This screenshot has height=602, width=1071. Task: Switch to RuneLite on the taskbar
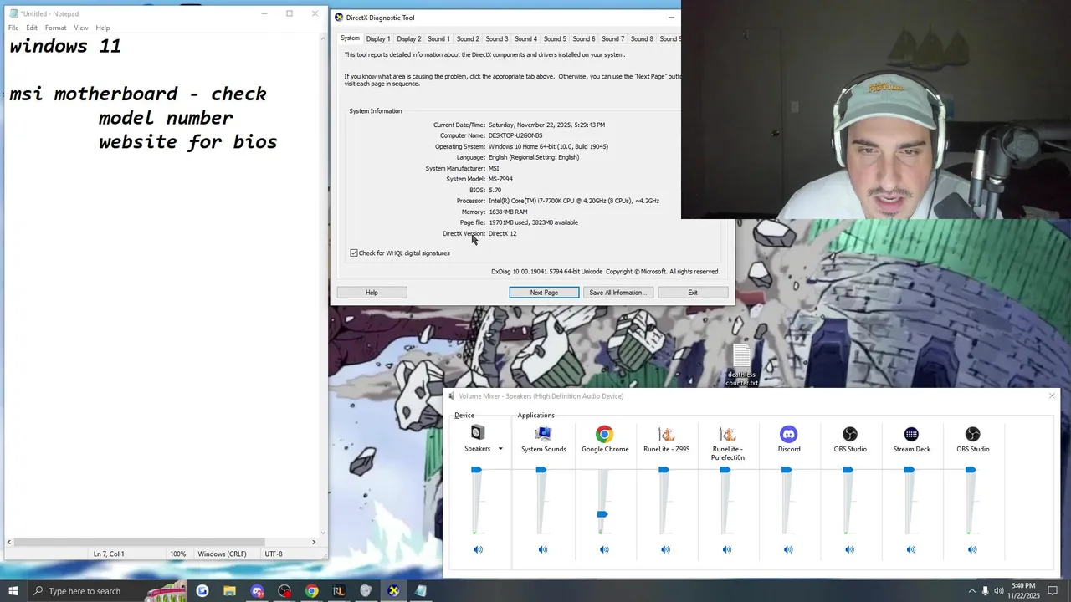click(x=339, y=591)
